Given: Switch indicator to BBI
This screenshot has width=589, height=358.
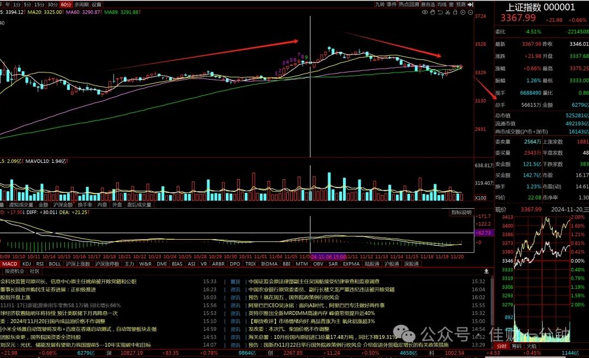Looking at the screenshot, I should pyautogui.click(x=286, y=264).
